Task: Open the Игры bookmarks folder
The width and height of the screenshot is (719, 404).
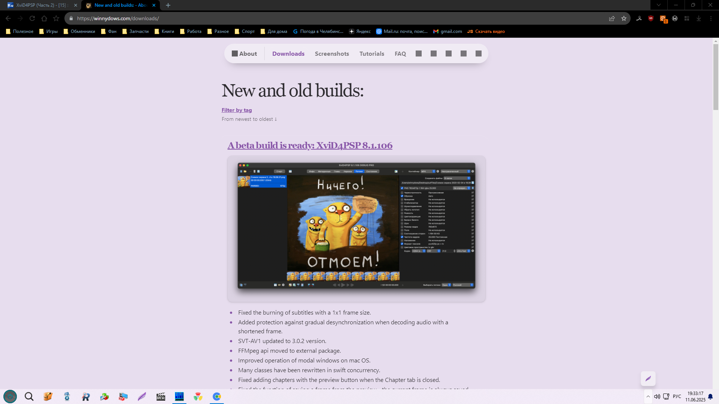Action: (48, 31)
